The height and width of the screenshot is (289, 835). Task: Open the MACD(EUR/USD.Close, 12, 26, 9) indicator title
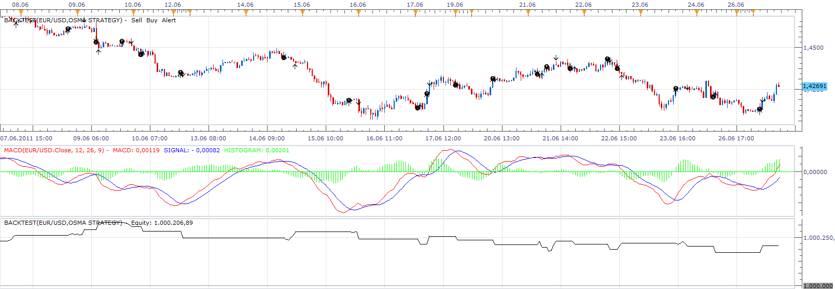click(54, 150)
